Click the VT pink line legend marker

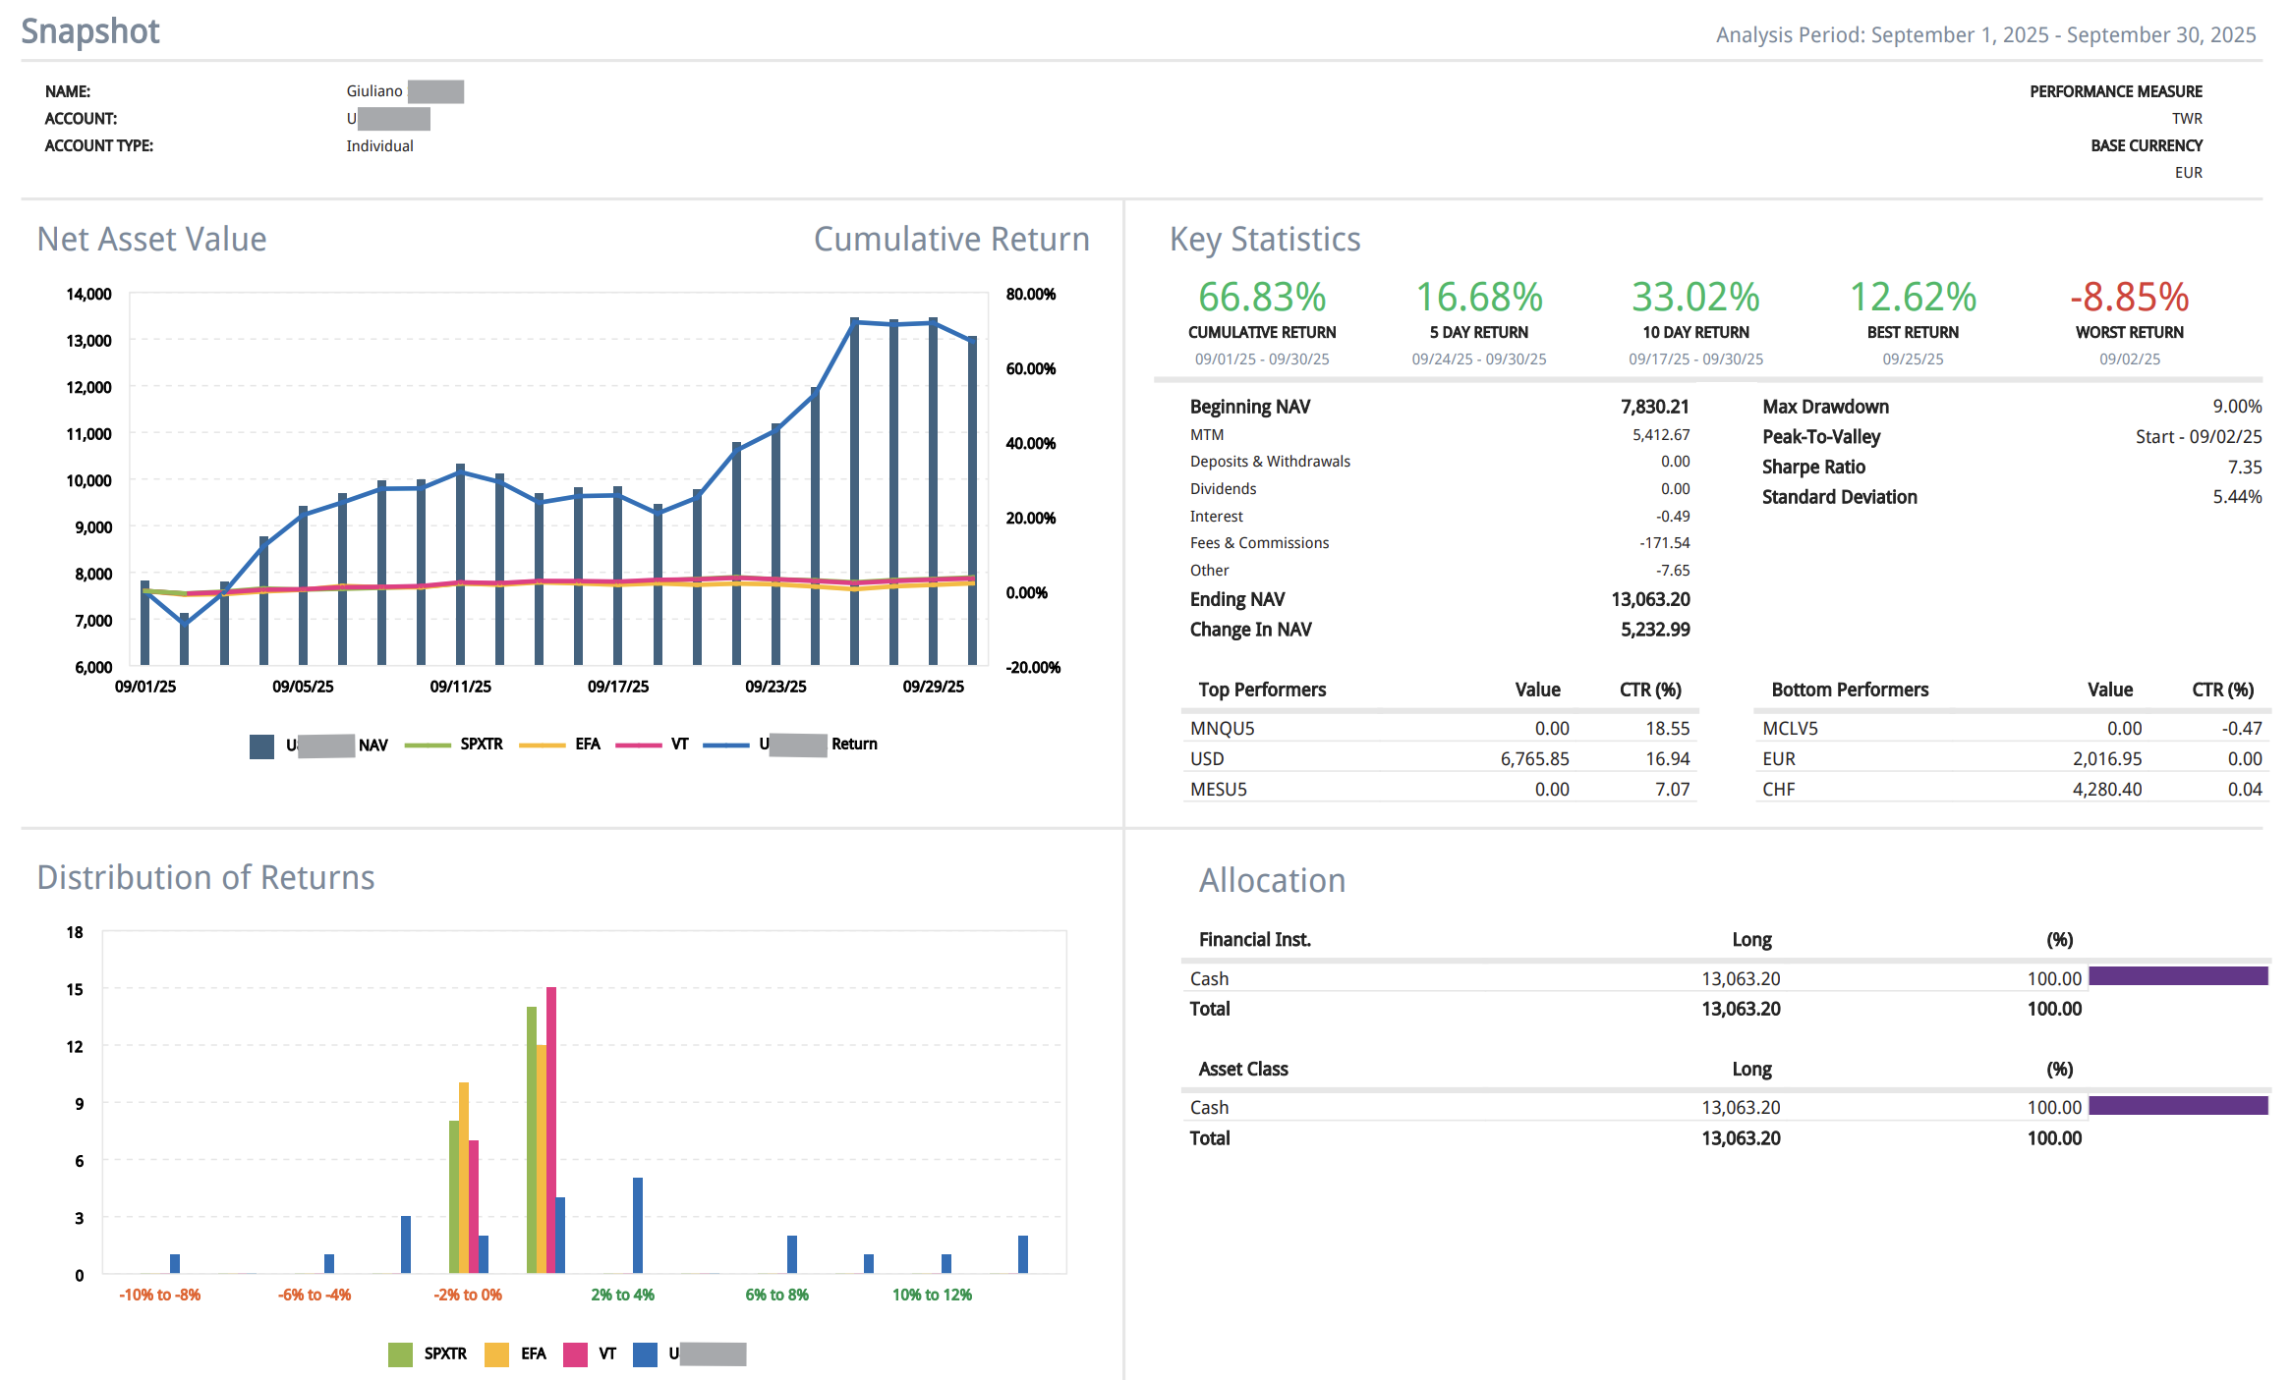pos(638,745)
